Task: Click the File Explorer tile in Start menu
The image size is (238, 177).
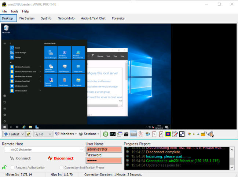Action: tap(78, 80)
